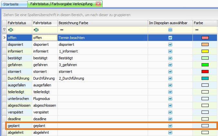
Task: Click the 3_gefahren color name cell
Action: pos(102,65)
